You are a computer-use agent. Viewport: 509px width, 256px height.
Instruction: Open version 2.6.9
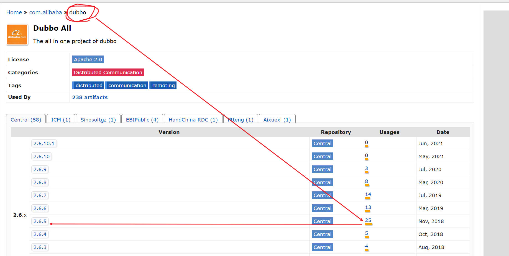pos(40,169)
